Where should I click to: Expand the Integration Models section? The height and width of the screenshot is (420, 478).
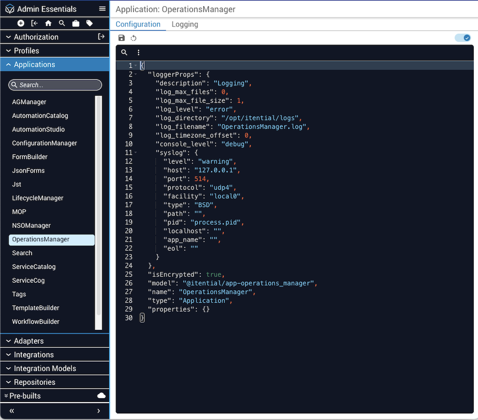tap(45, 368)
